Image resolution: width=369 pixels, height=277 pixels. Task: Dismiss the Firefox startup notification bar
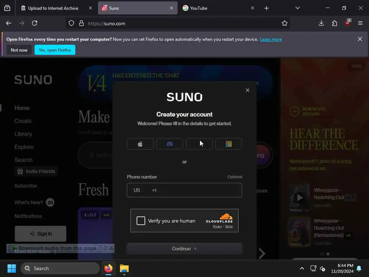click(360, 39)
